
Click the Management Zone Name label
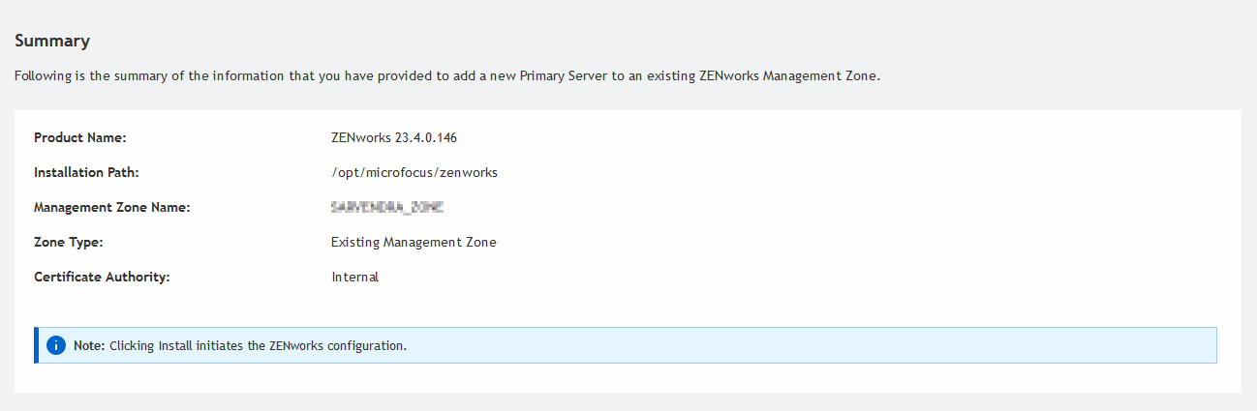pos(111,207)
